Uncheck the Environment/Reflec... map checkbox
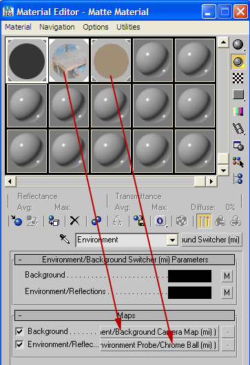Image resolution: width=250 pixels, height=365 pixels. click(x=19, y=344)
